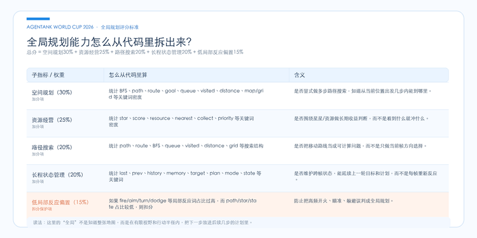The image size is (477, 238).
Task: Click the 总分 formula subtitle line
Action: 135,52
